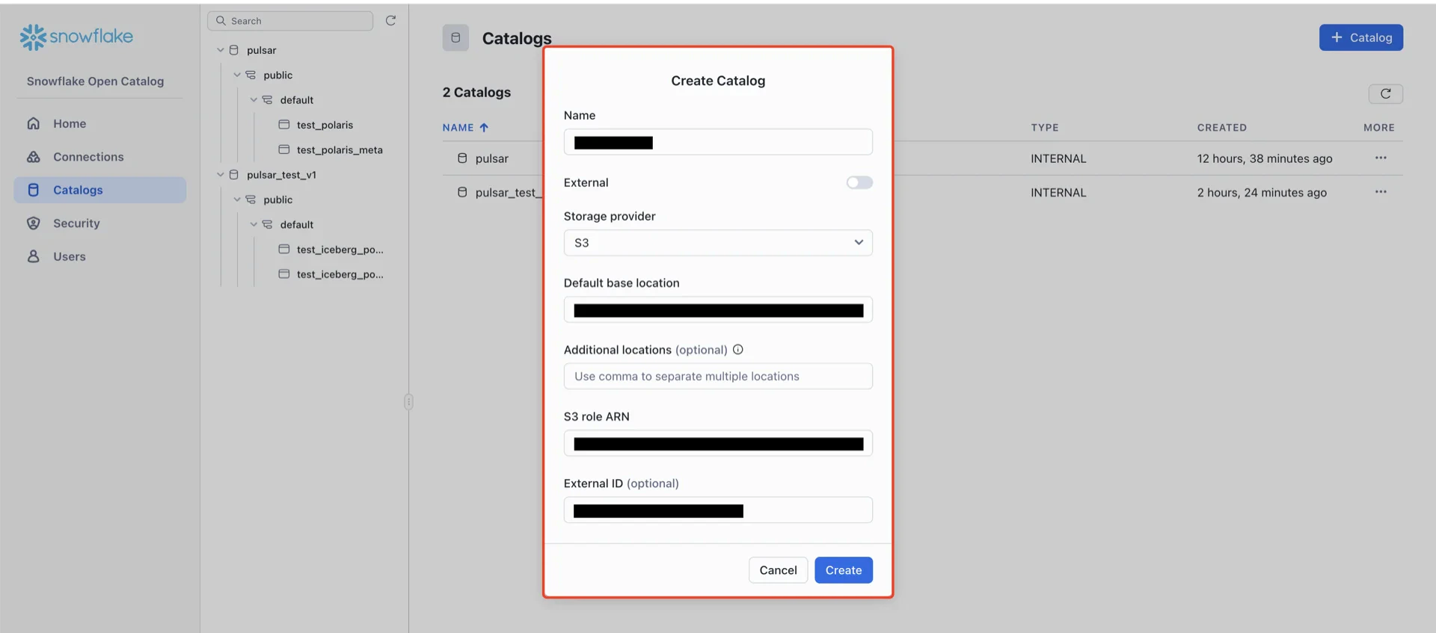Screen dimensions: 1436x633
Task: Click the pulsar_test_v1 catalog icon in tree
Action: [234, 175]
